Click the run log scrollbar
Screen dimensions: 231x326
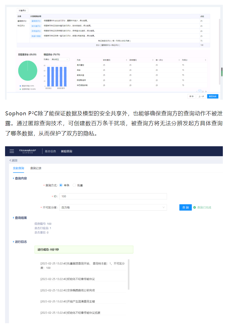129,274
